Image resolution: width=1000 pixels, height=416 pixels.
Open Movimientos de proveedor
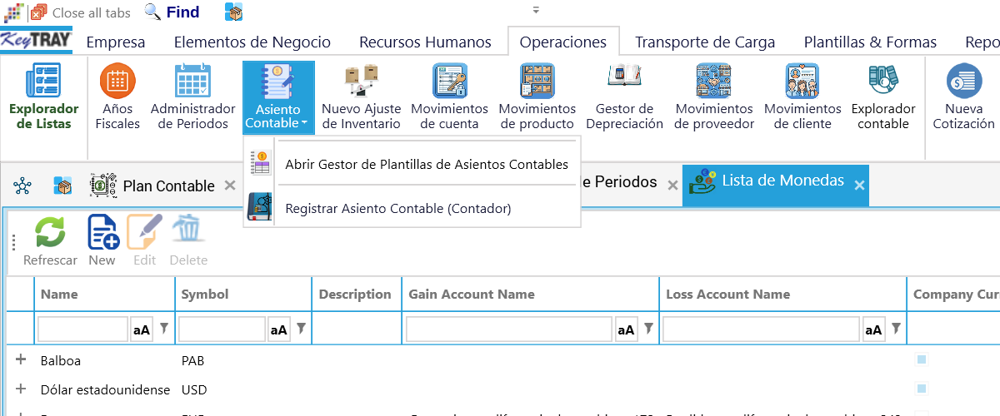pyautogui.click(x=713, y=98)
